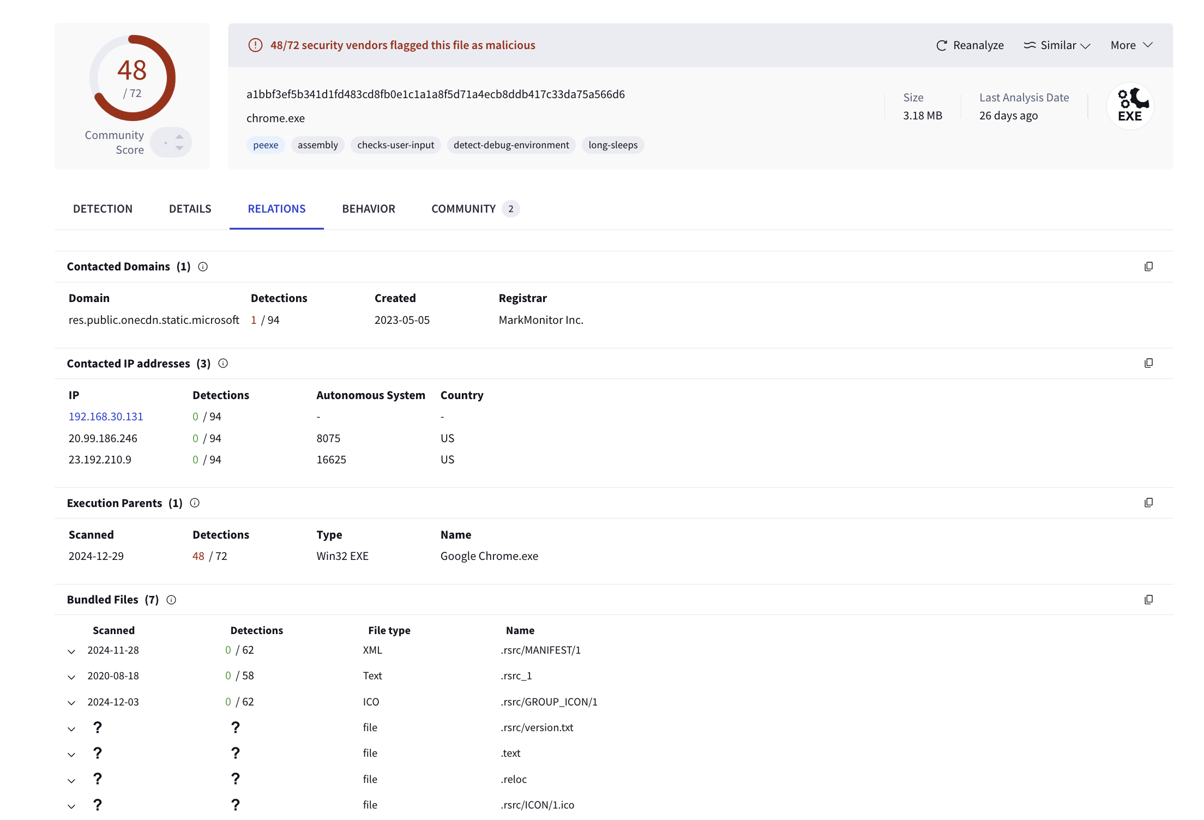The image size is (1204, 820).
Task: Open the 192.168.30.131 IP link
Action: (x=106, y=417)
